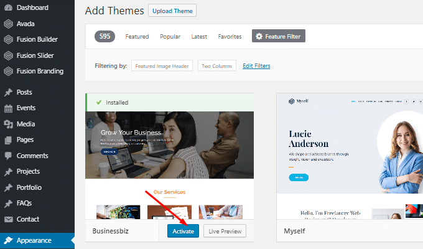This screenshot has height=249, width=423.
Task: Open the Comments menu label
Action: click(x=32, y=156)
